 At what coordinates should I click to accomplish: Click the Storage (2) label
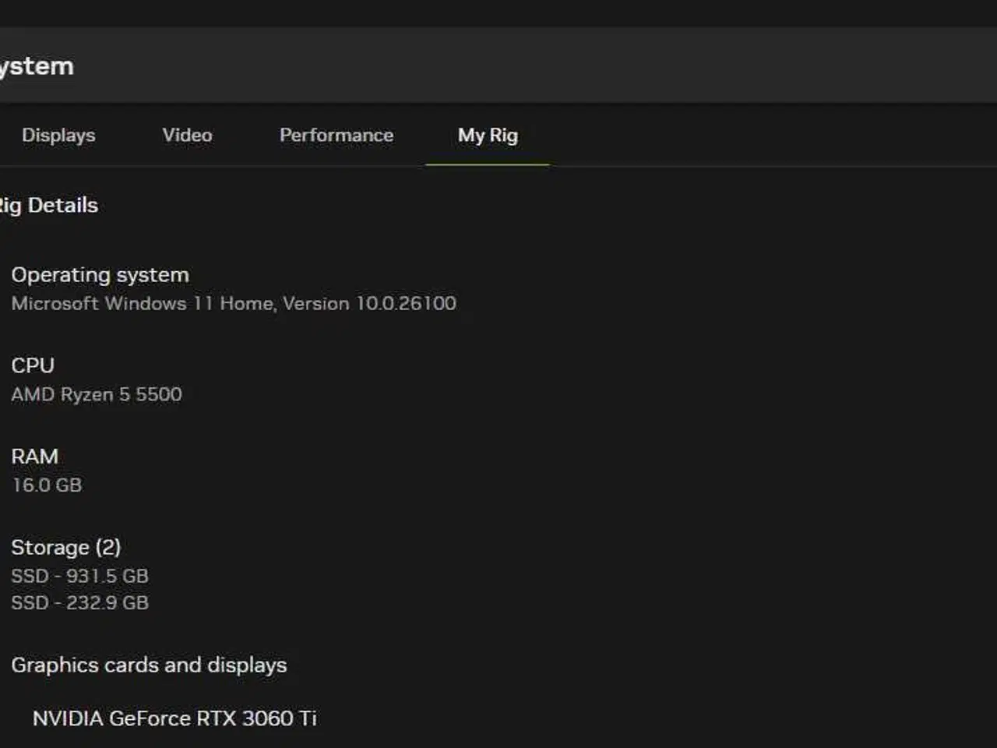point(66,548)
